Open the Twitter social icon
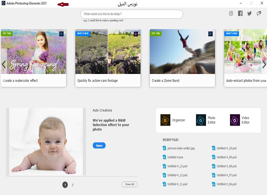The image size is (267, 195). [x=249, y=13]
